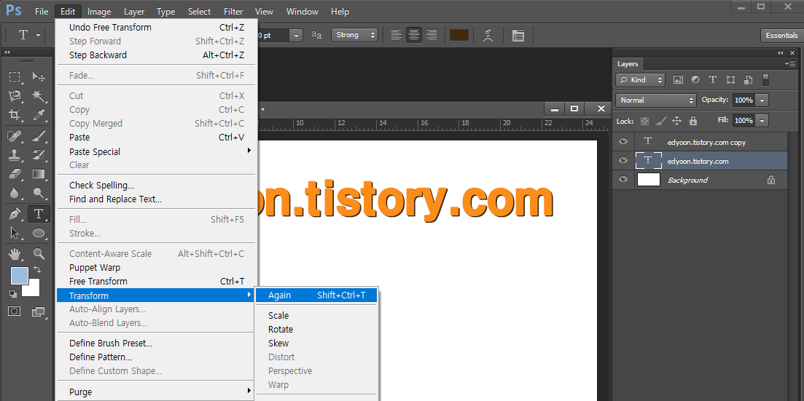Left-align the text
Viewport: 804px width, 401px height.
point(396,35)
